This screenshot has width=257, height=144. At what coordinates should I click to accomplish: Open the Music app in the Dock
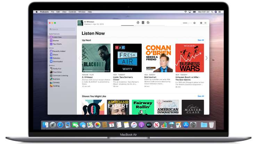point(134,125)
